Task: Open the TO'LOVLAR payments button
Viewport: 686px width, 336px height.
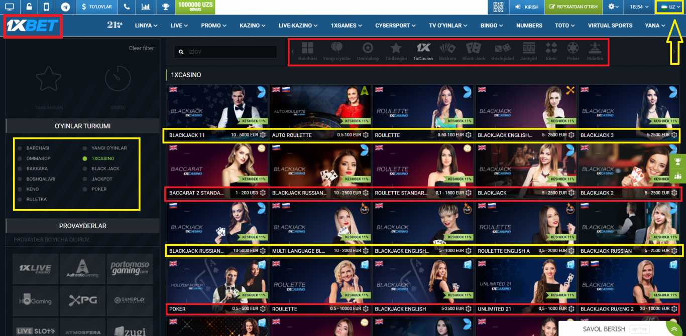Action: [97, 7]
